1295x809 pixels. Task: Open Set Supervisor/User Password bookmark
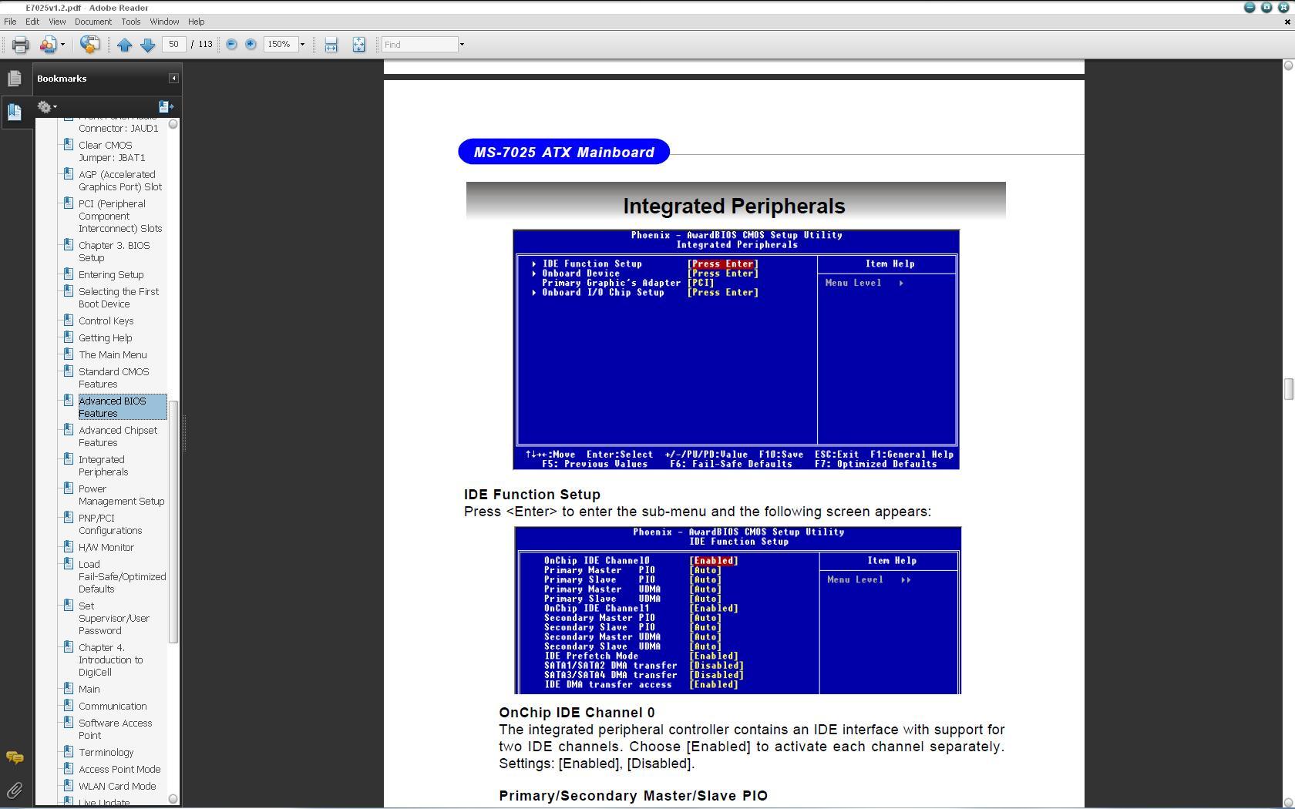(114, 618)
